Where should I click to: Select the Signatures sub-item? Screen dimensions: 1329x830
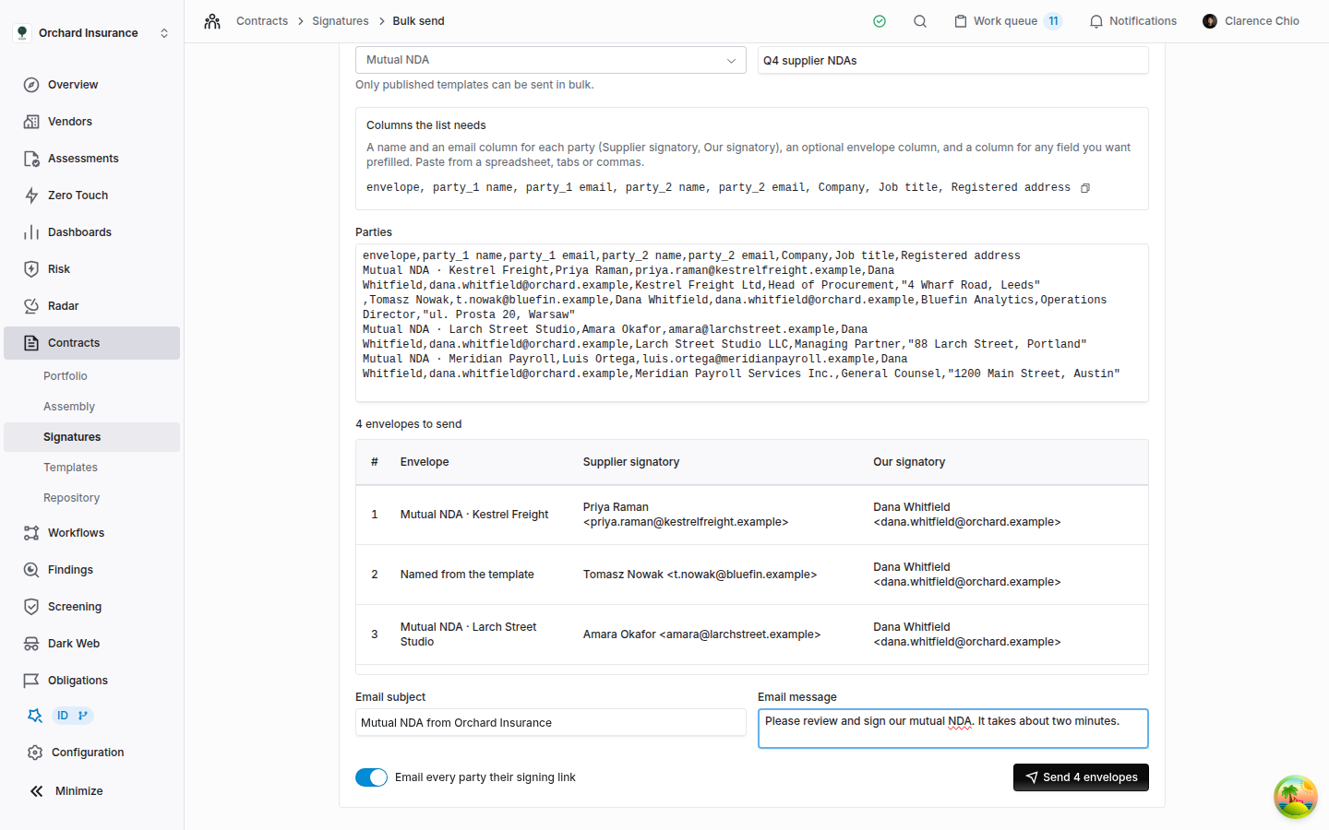tap(91, 437)
